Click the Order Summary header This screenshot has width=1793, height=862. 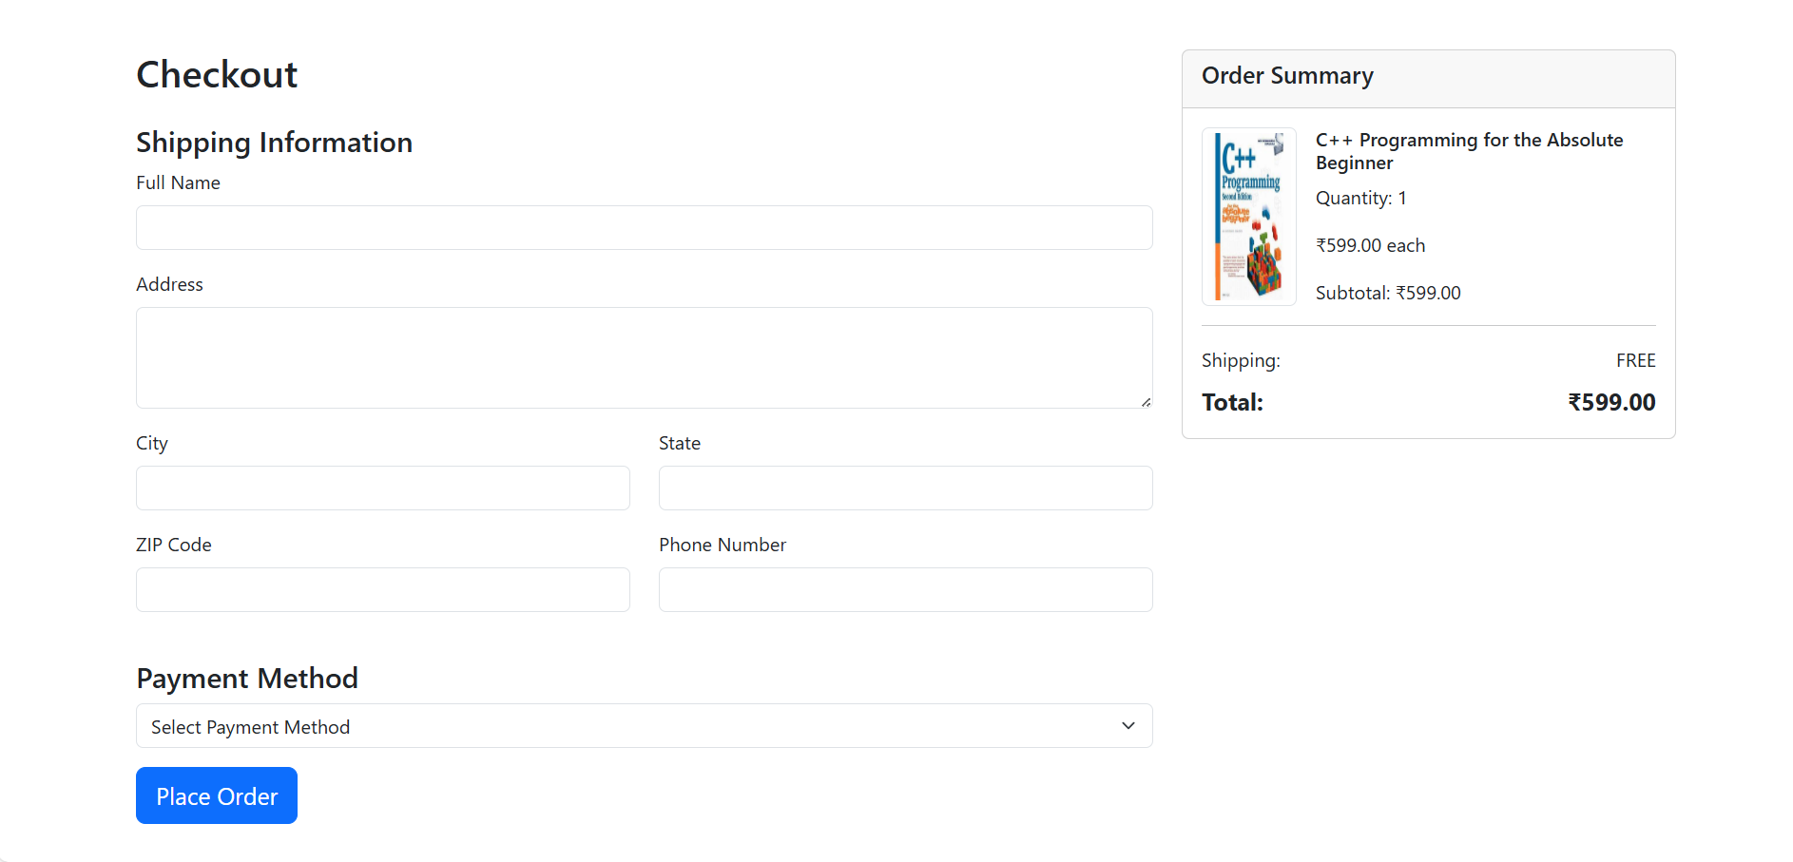(x=1287, y=76)
